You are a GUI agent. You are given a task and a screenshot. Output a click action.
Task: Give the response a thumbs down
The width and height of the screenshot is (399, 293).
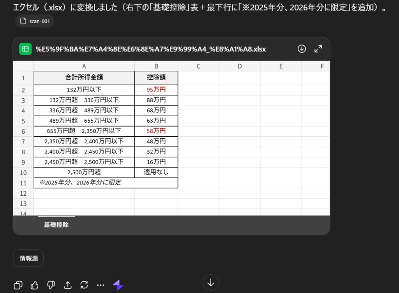pyautogui.click(x=51, y=284)
